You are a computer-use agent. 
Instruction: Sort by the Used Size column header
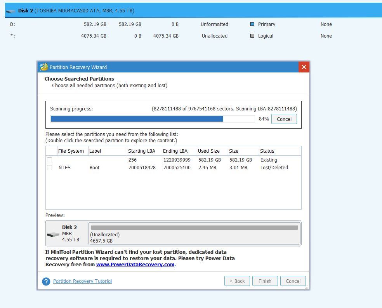(x=212, y=151)
